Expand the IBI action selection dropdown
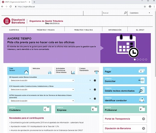Screen dimensions: 156x133 point(42,80)
